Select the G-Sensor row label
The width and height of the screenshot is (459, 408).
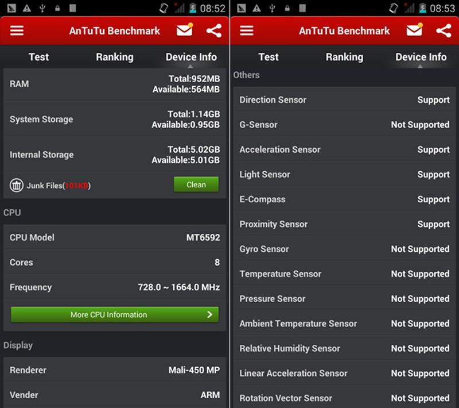(x=259, y=125)
